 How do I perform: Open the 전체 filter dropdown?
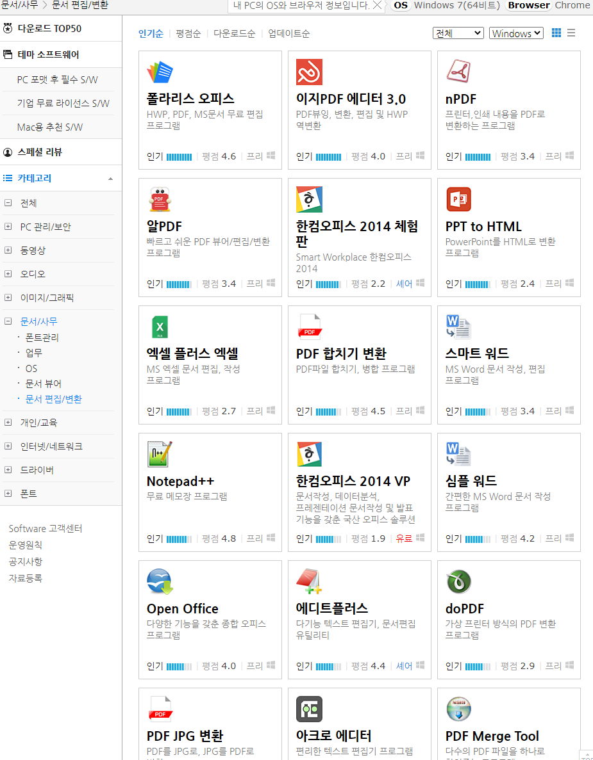[x=458, y=33]
